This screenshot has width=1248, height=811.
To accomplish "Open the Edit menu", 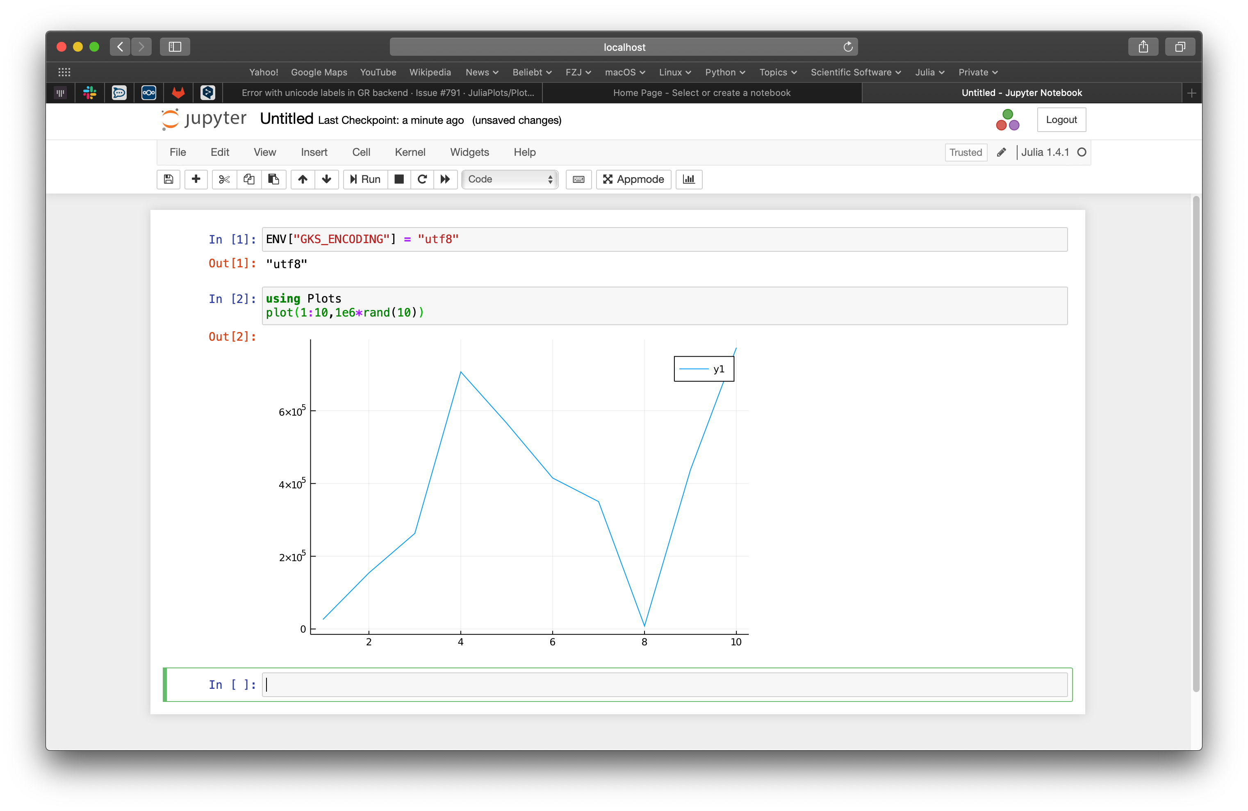I will coord(220,152).
